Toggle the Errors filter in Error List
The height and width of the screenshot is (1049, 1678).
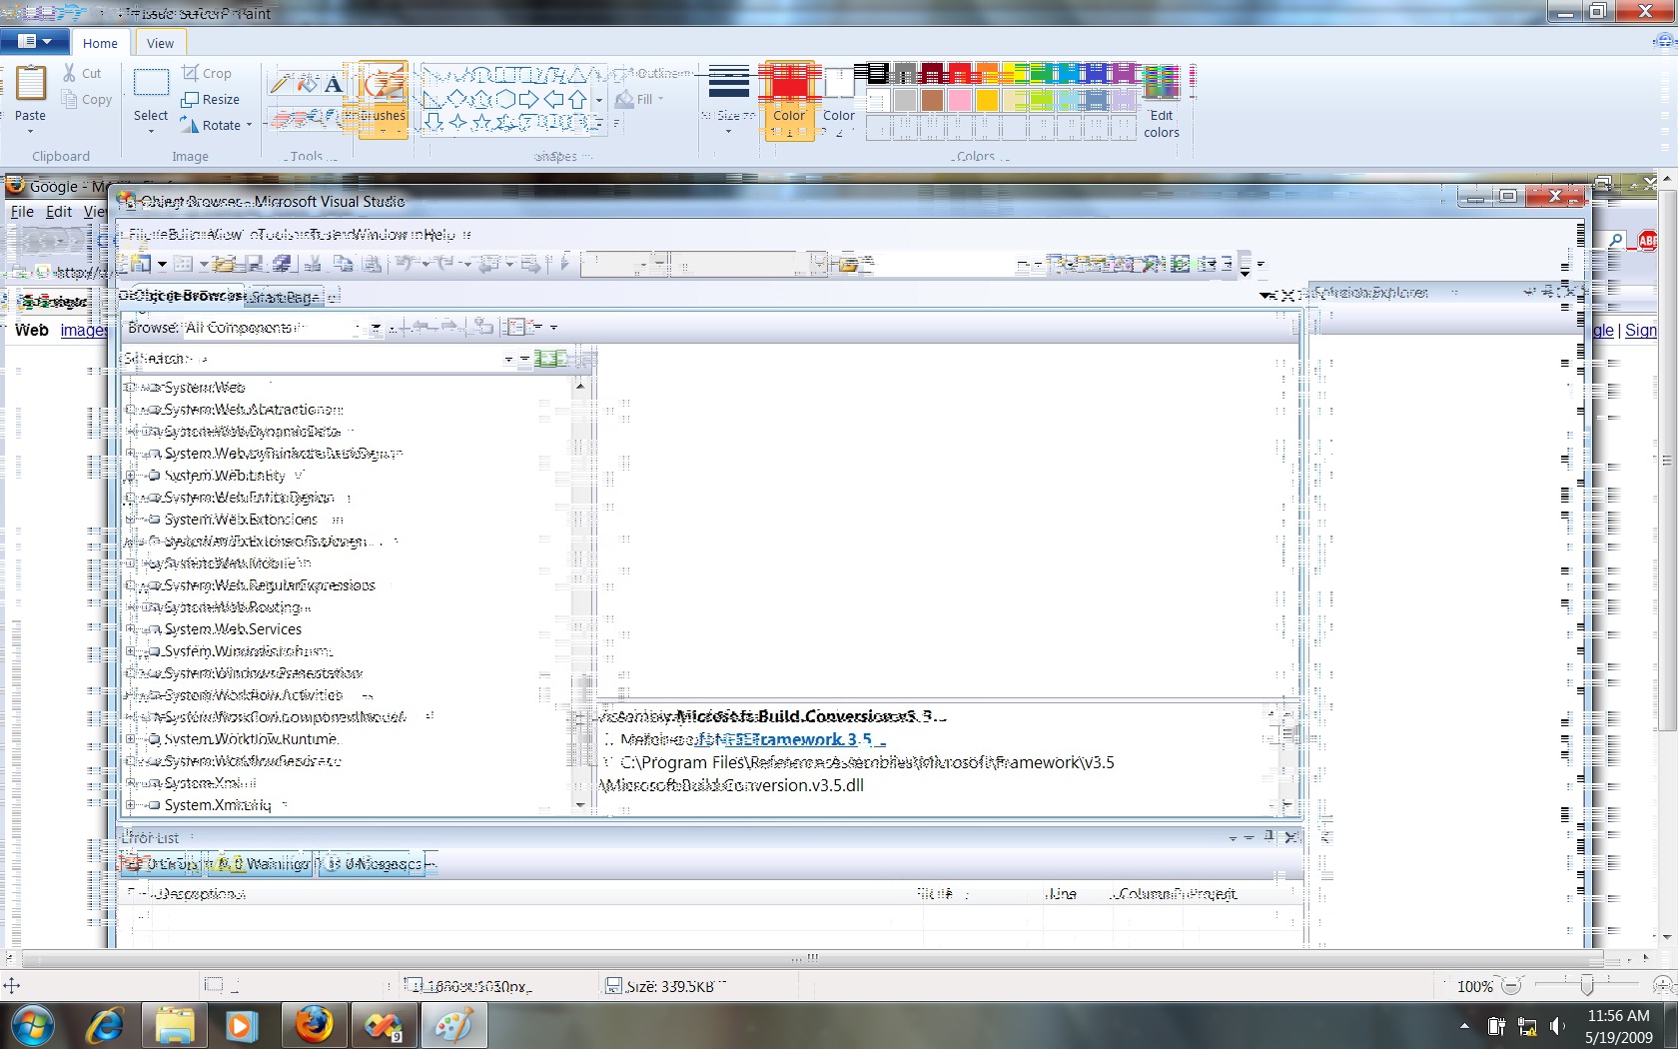tap(164, 864)
